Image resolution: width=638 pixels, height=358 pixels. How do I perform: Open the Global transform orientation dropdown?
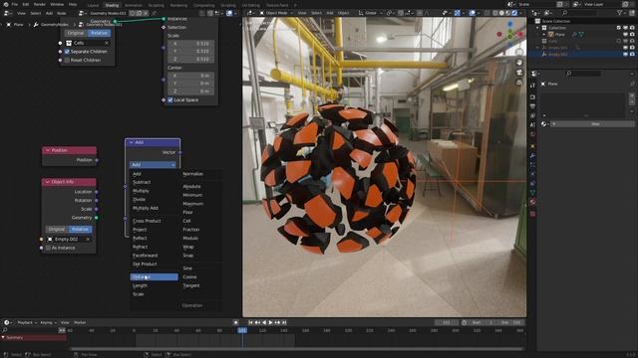tap(370, 13)
